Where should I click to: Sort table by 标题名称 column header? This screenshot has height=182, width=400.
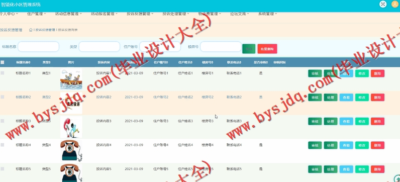point(23,62)
